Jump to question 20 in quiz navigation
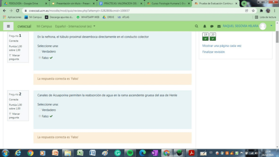Image resolution: width=279 pixels, height=157 pixels. point(213,37)
